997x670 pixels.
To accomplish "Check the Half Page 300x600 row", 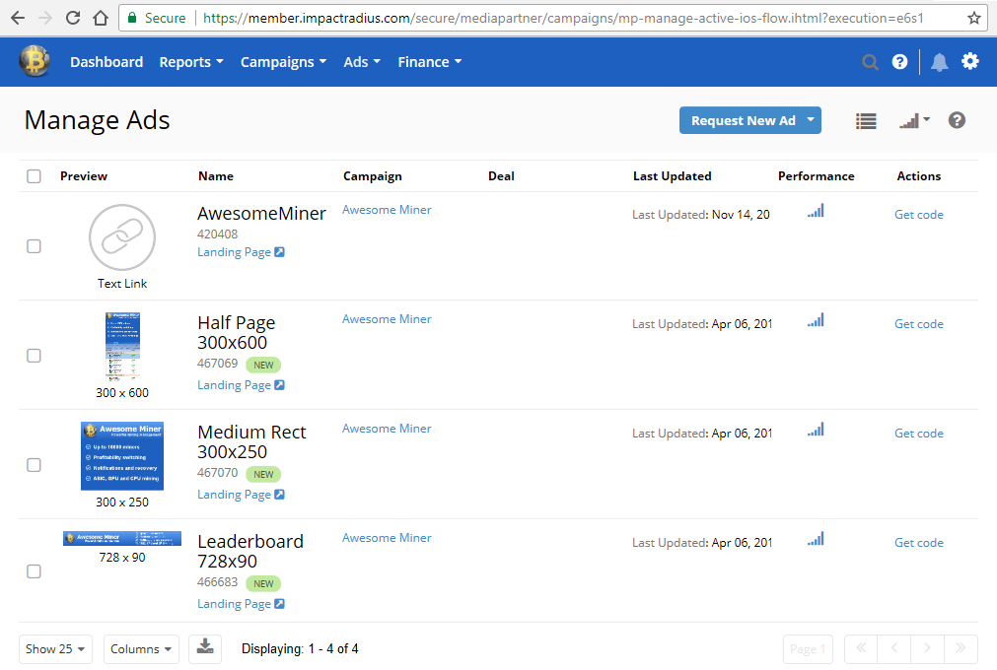I will [34, 356].
